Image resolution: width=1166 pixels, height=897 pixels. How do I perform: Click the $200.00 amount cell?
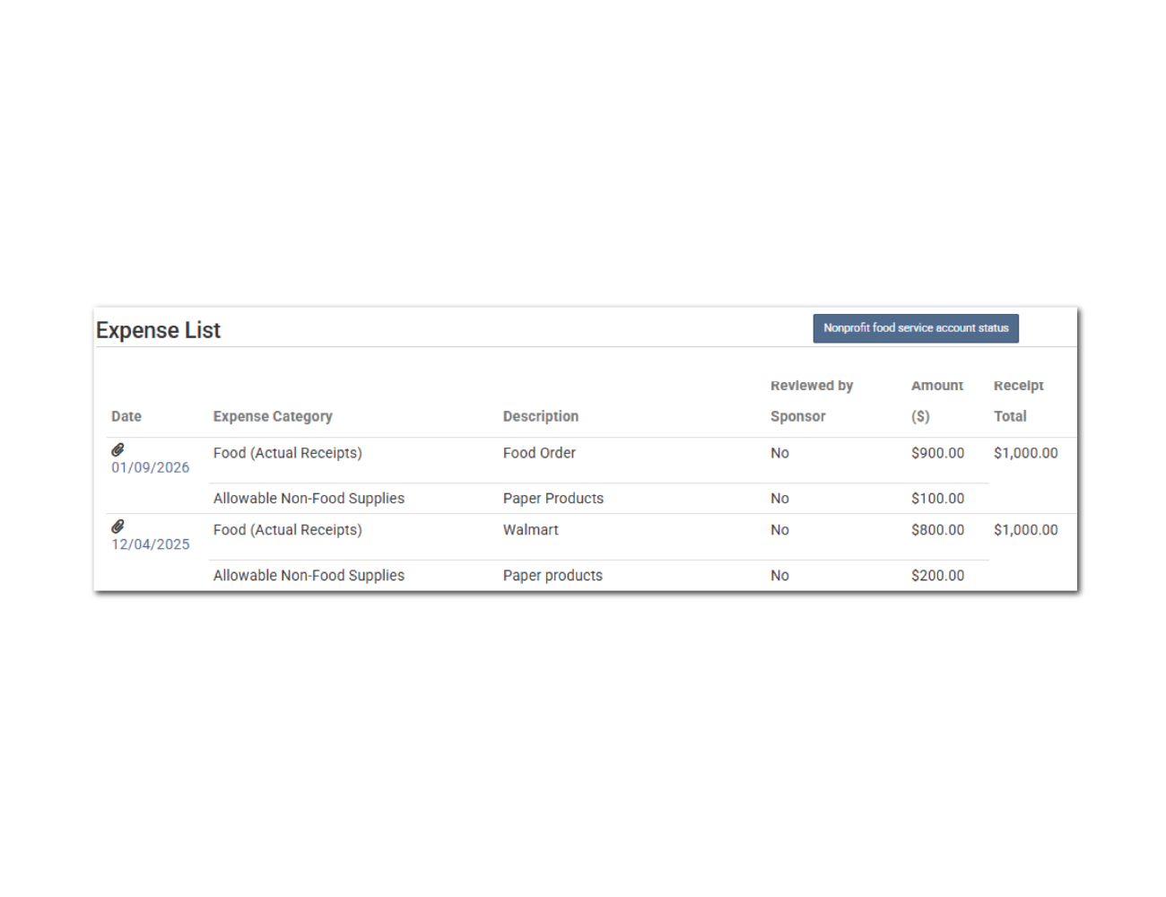point(937,576)
